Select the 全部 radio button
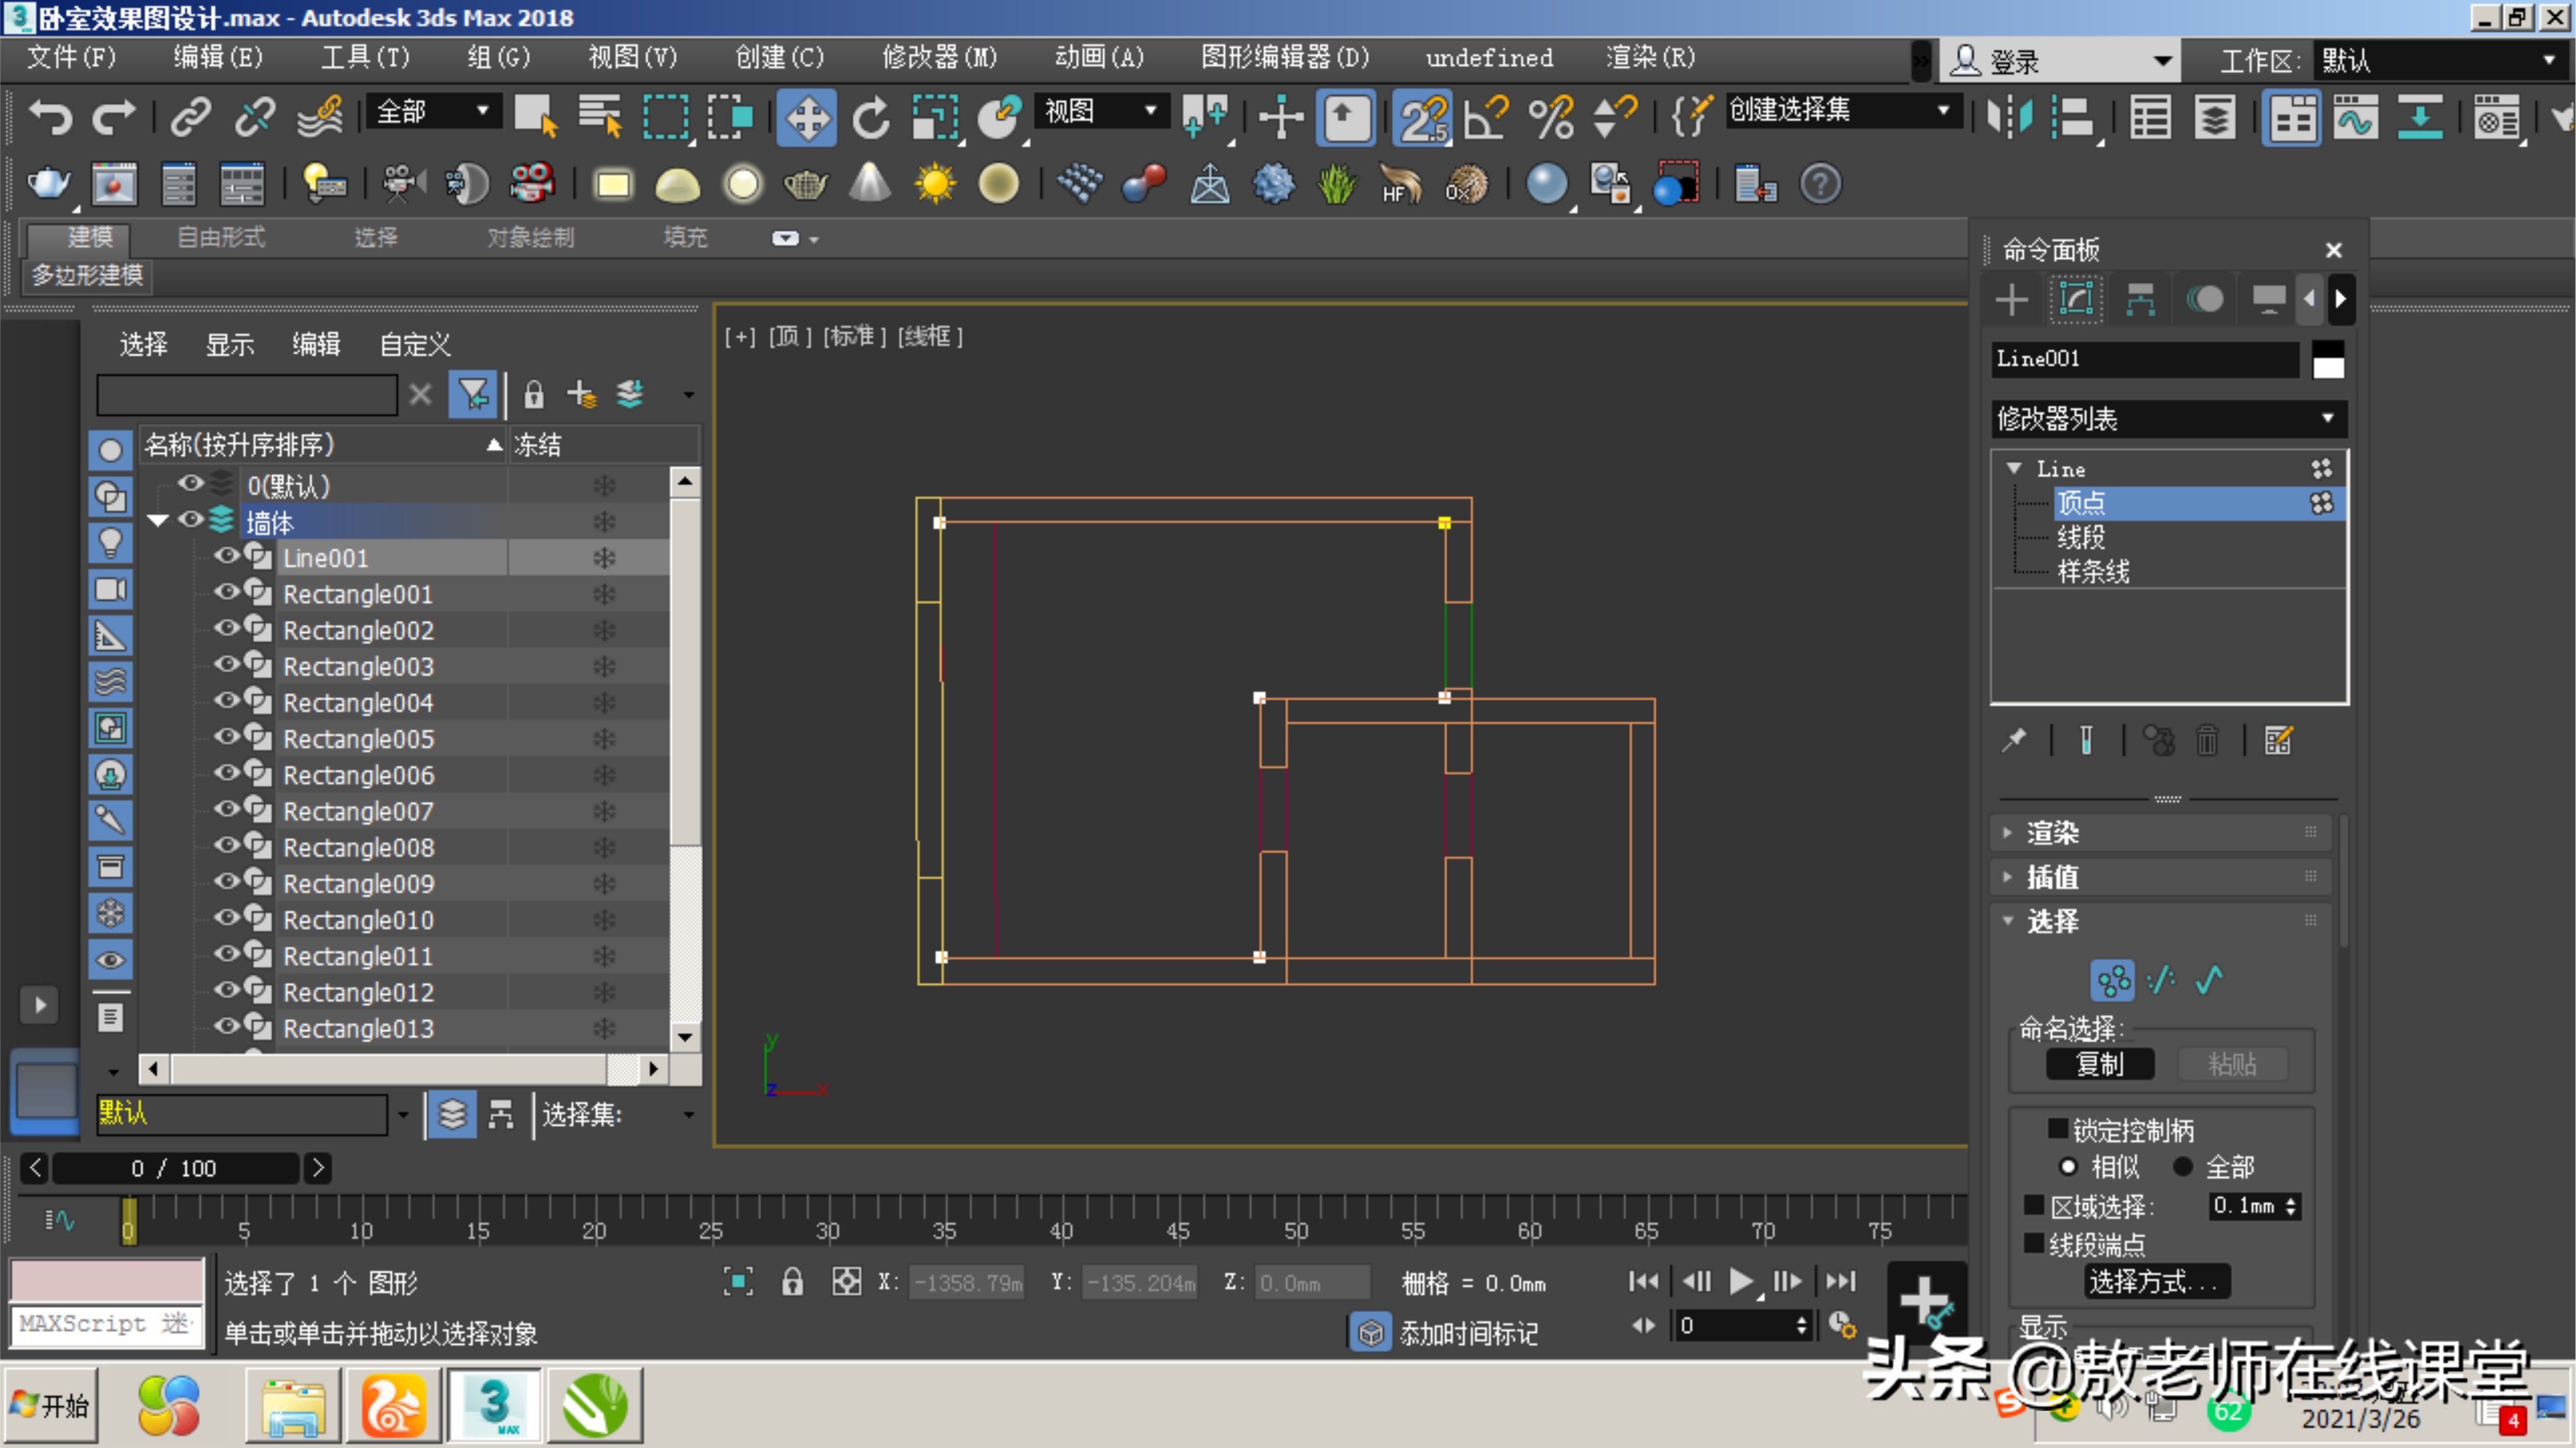The height and width of the screenshot is (1448, 2576). (x=2185, y=1166)
